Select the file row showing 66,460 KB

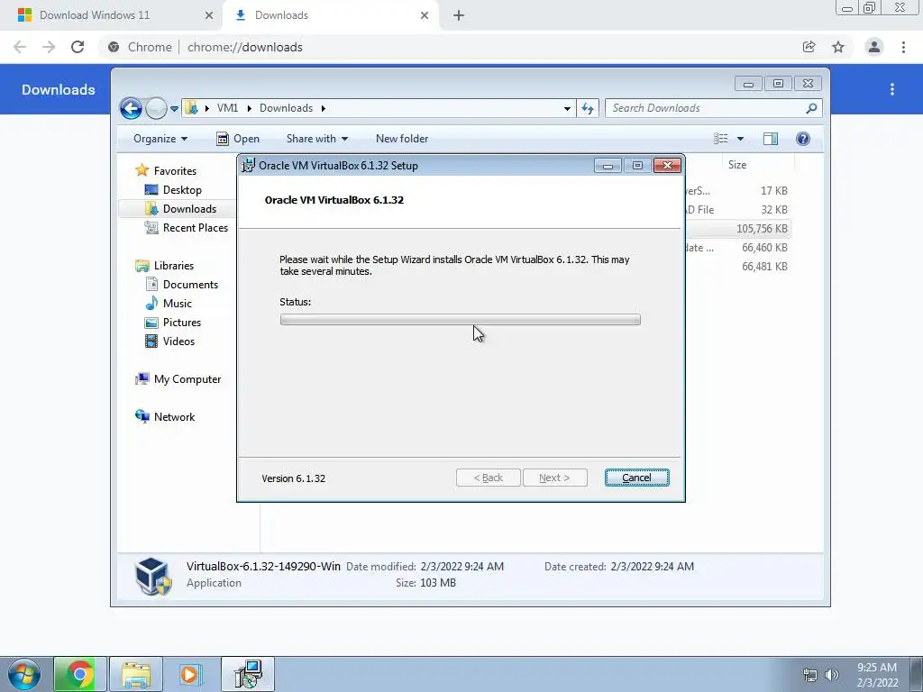point(737,248)
